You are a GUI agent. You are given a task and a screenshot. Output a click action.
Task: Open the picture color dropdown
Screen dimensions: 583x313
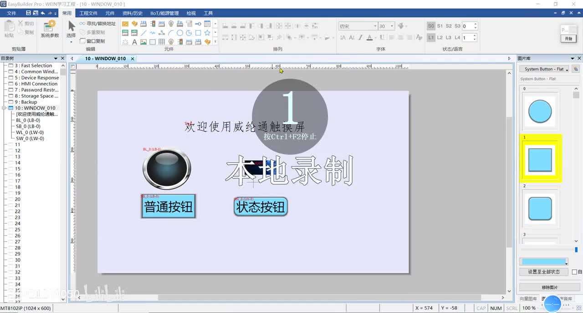pos(544,262)
